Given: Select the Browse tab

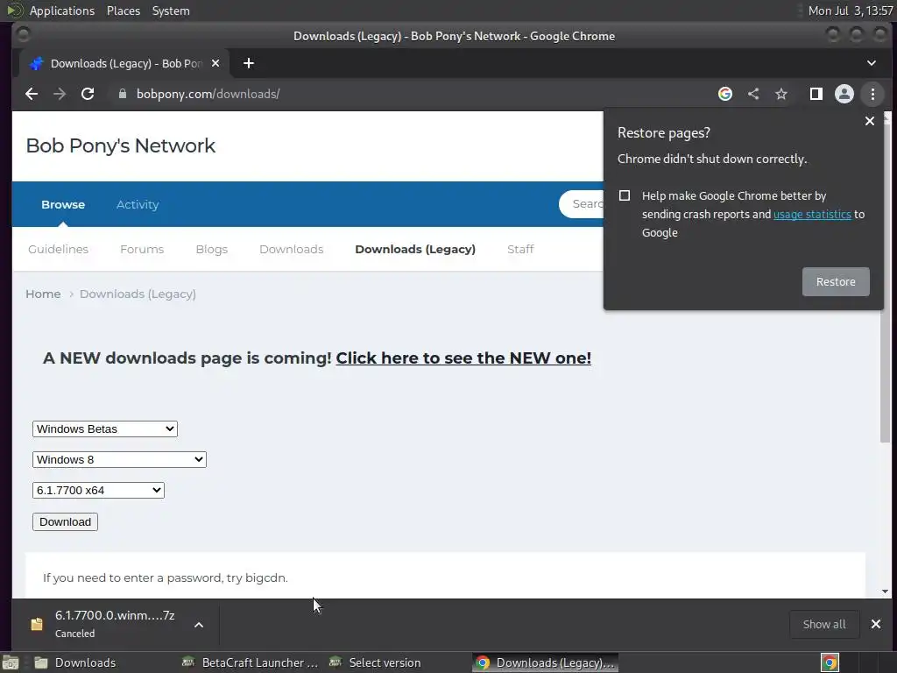Looking at the screenshot, I should pos(63,204).
